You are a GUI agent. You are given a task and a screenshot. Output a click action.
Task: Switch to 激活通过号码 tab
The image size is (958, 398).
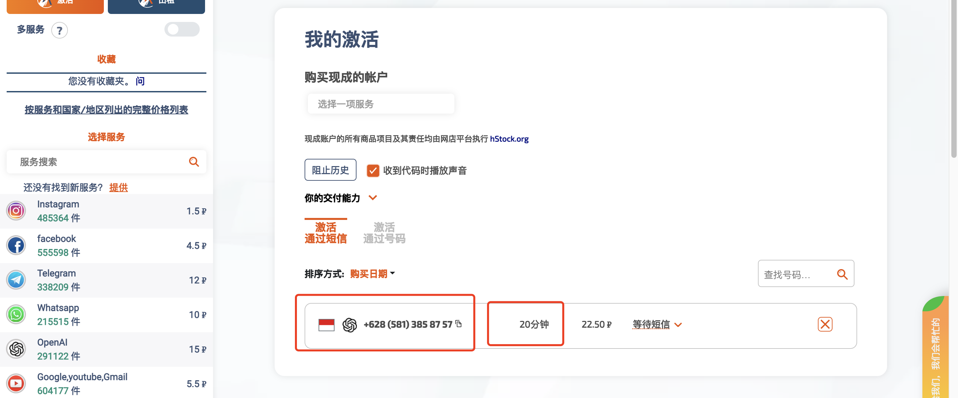coord(384,233)
